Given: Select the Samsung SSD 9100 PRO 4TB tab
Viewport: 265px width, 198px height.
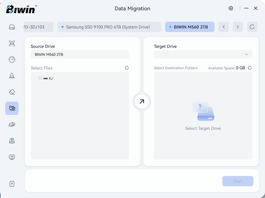Looking at the screenshot, I should point(109,27).
